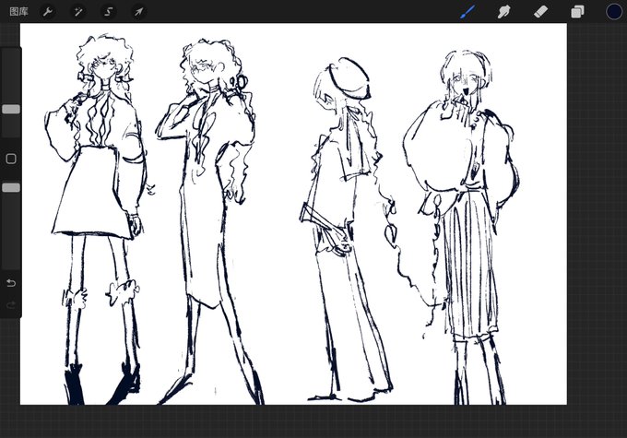627x438 pixels.
Task: Adjust the brush size slider handle
Action: (x=11, y=109)
